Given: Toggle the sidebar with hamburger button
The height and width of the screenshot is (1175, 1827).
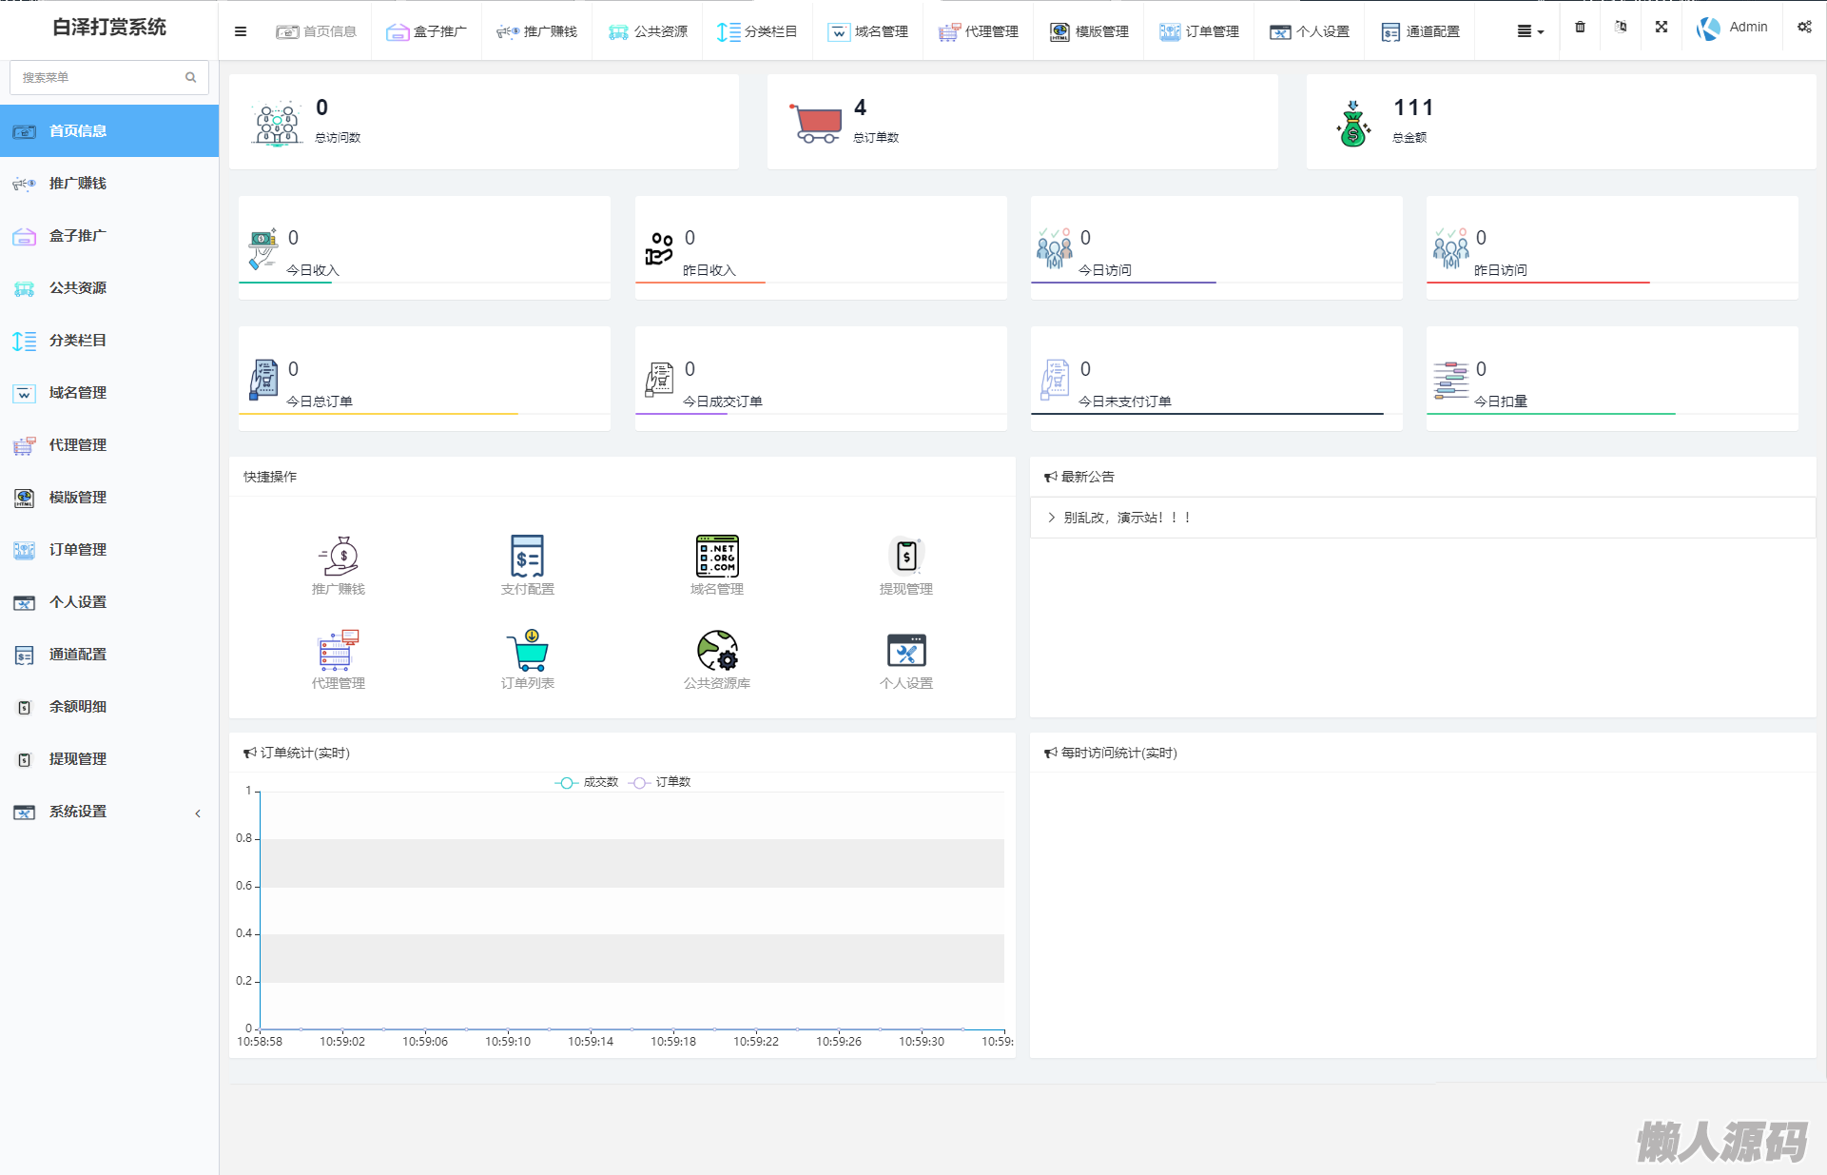Looking at the screenshot, I should coord(241,31).
